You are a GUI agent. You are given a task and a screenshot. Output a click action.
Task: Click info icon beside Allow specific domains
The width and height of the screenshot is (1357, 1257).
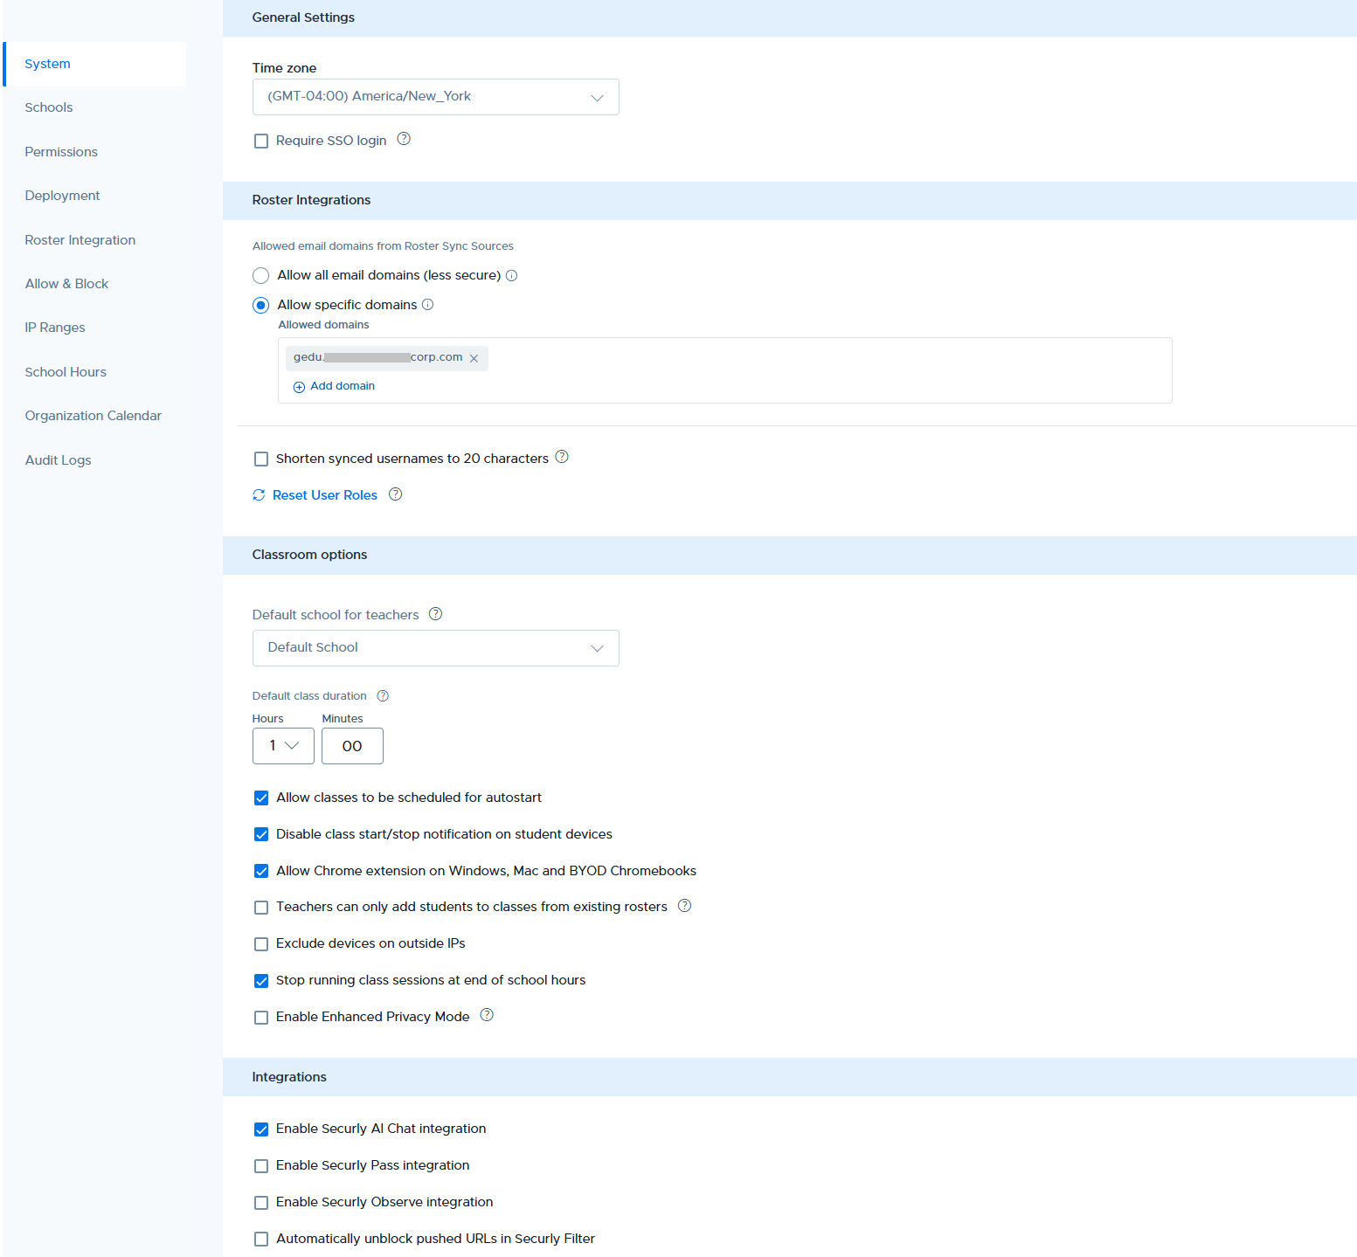point(428,305)
